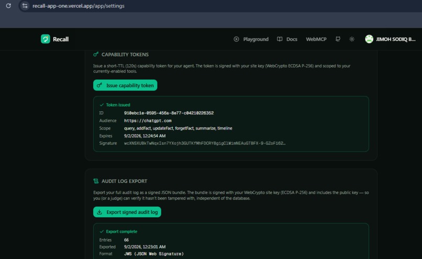Toggle light/dark theme sun icon
This screenshot has height=259, width=422.
[x=352, y=39]
